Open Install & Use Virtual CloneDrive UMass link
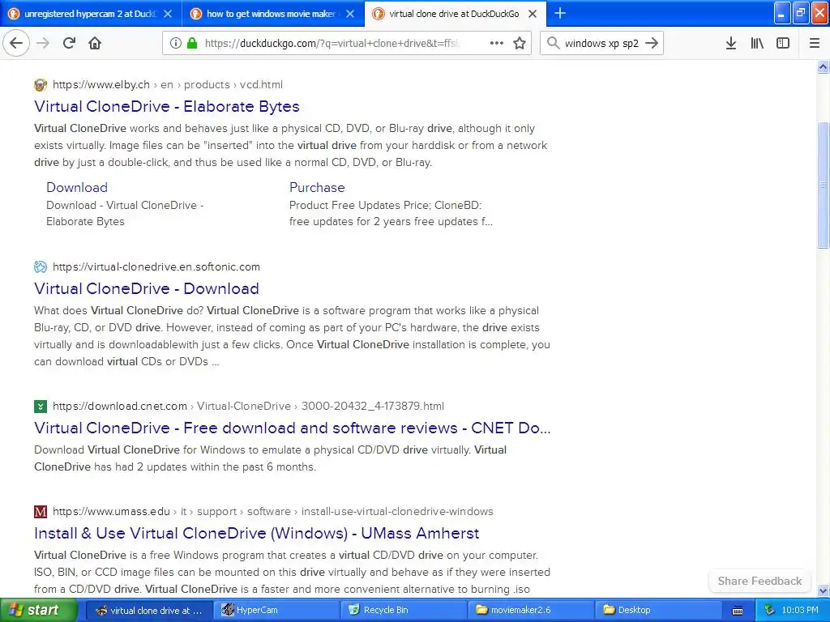 pyautogui.click(x=257, y=533)
